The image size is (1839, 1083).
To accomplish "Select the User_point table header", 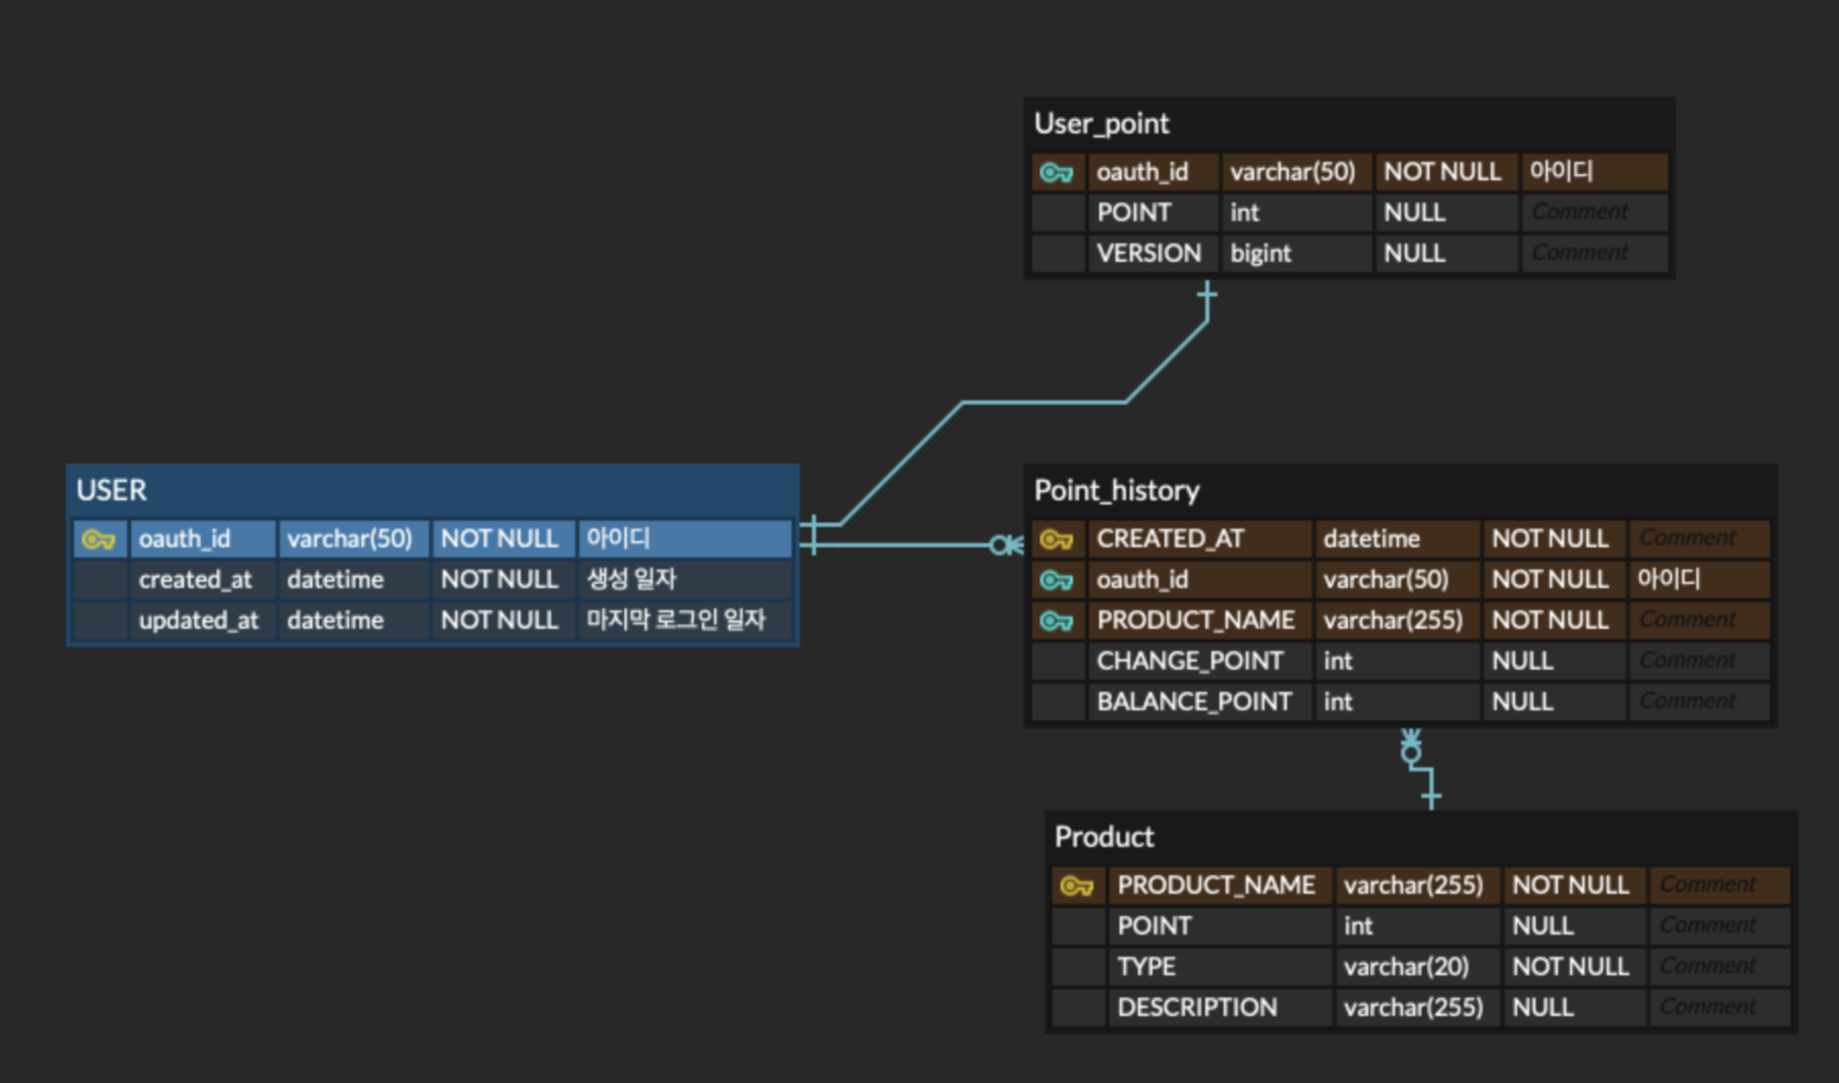I will point(1101,124).
